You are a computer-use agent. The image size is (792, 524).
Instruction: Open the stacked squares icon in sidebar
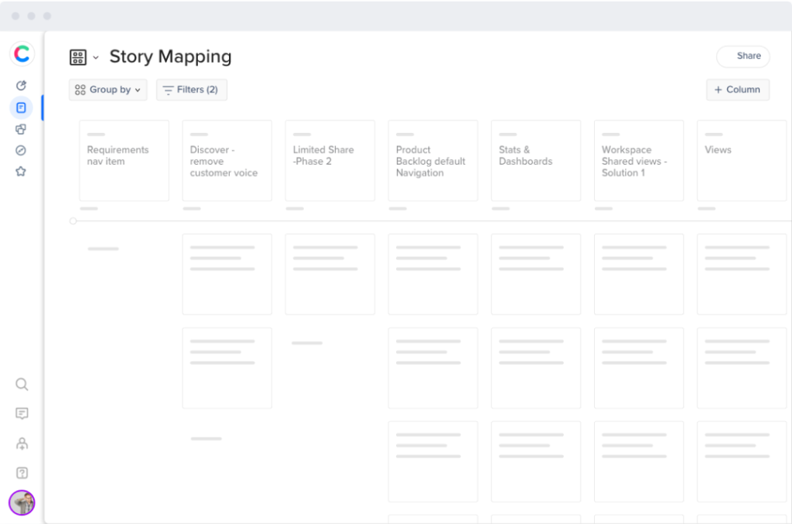(22, 129)
